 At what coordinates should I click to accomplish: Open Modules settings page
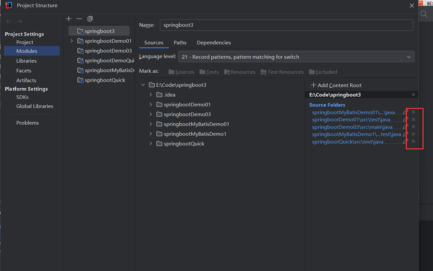pyautogui.click(x=32, y=51)
